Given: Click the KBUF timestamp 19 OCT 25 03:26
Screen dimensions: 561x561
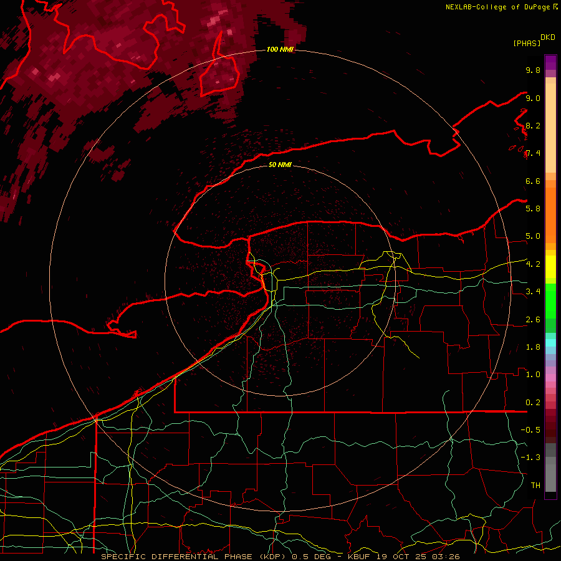Looking at the screenshot, I should [402, 556].
